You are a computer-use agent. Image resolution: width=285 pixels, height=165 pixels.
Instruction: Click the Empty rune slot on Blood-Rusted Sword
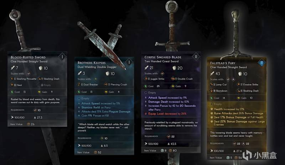tap(46, 85)
